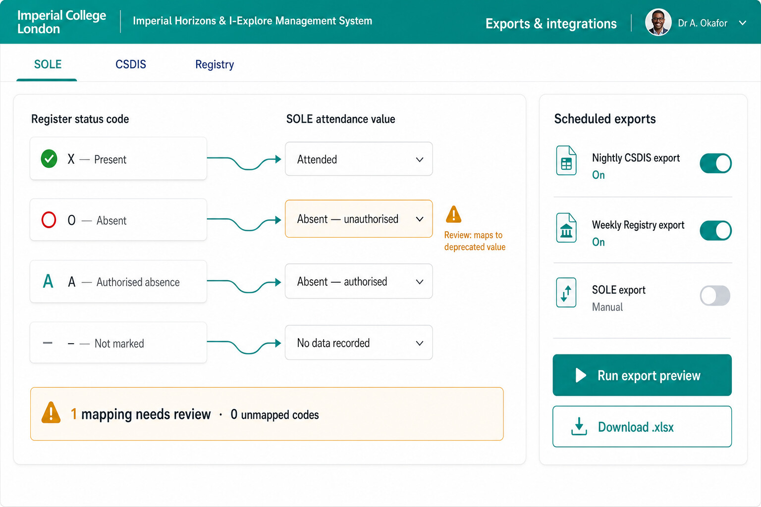This screenshot has height=507, width=761.
Task: Click the teal A icon for Authorised absence
Action: (x=48, y=281)
